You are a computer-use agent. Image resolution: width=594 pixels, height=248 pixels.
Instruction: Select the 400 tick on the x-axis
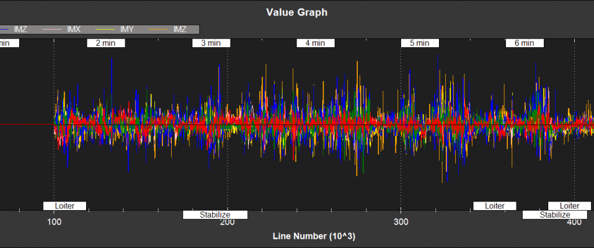point(574,223)
